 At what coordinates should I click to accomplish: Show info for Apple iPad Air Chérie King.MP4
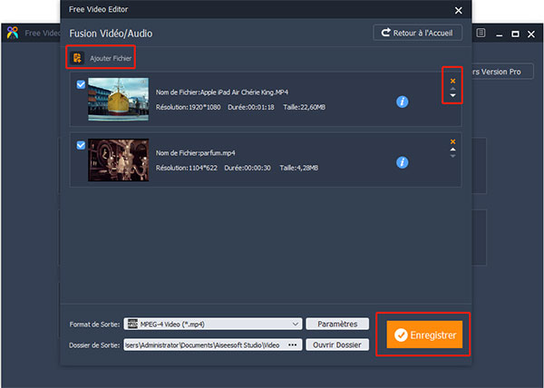pos(403,102)
